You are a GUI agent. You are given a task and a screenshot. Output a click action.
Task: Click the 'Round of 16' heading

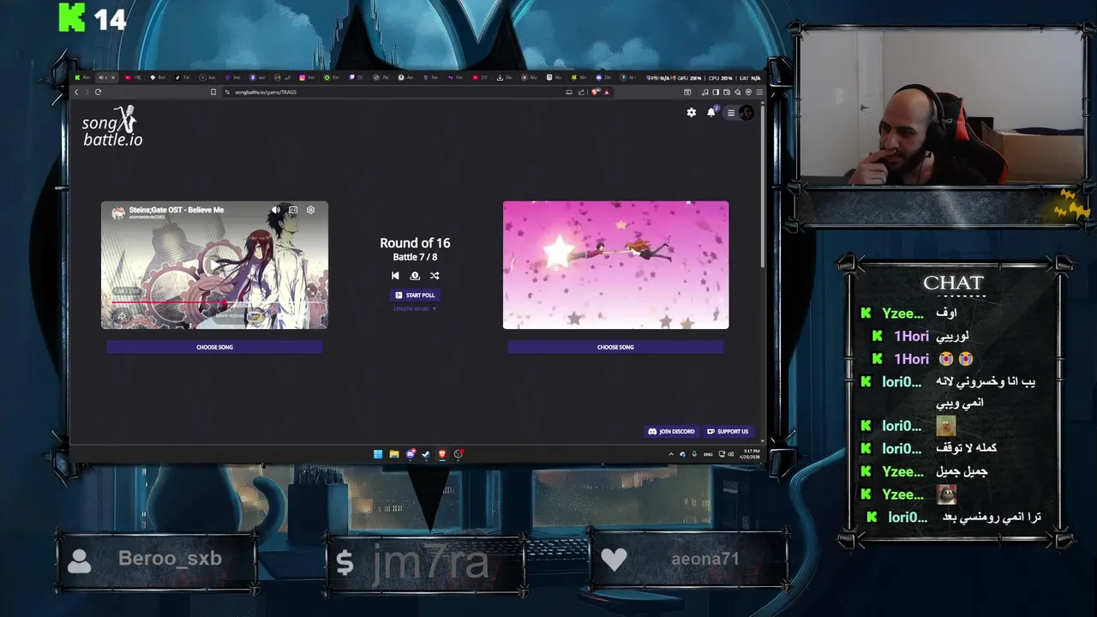[x=415, y=243]
